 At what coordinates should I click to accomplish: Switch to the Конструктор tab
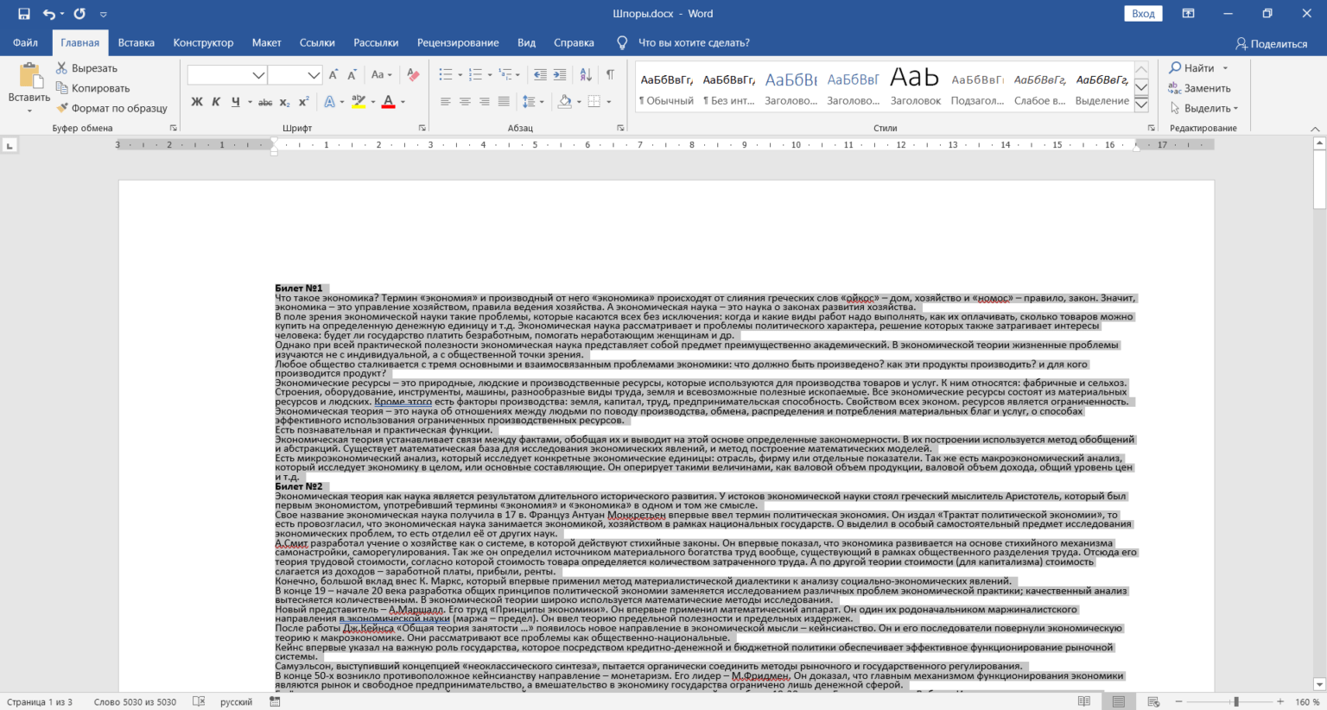pyautogui.click(x=203, y=42)
